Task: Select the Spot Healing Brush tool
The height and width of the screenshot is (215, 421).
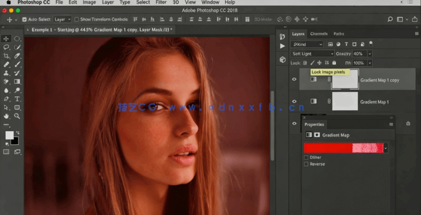Action: 6,64
